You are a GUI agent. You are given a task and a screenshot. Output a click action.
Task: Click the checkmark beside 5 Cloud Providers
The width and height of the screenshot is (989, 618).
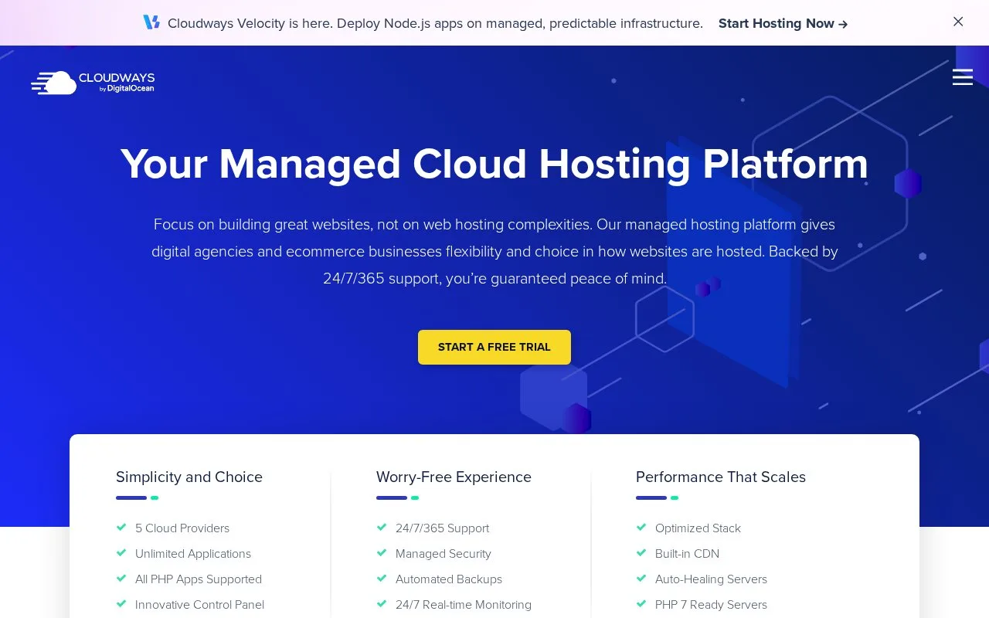(121, 528)
